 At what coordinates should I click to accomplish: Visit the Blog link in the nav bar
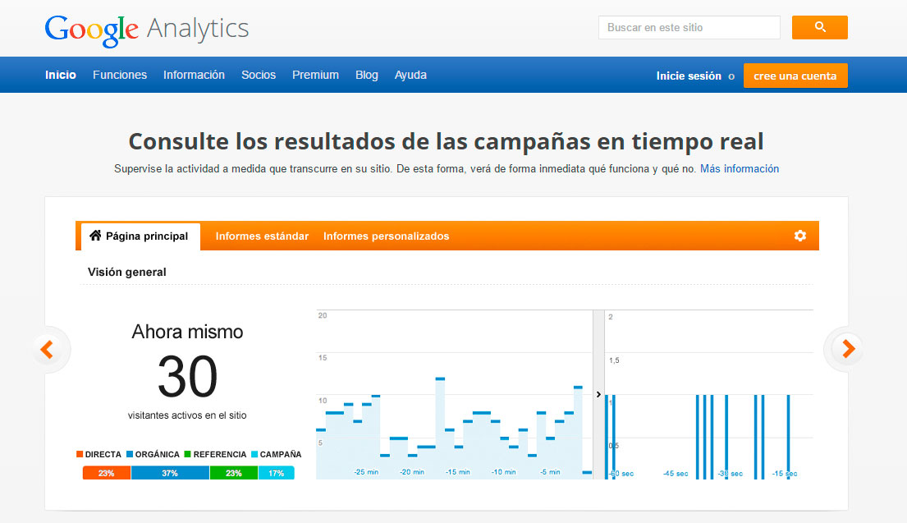(x=367, y=75)
